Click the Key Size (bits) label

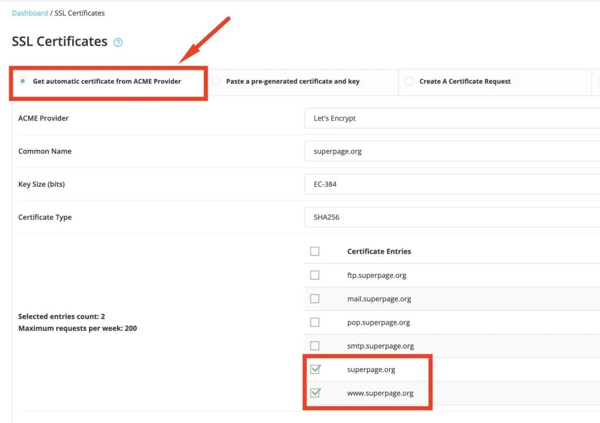click(42, 184)
